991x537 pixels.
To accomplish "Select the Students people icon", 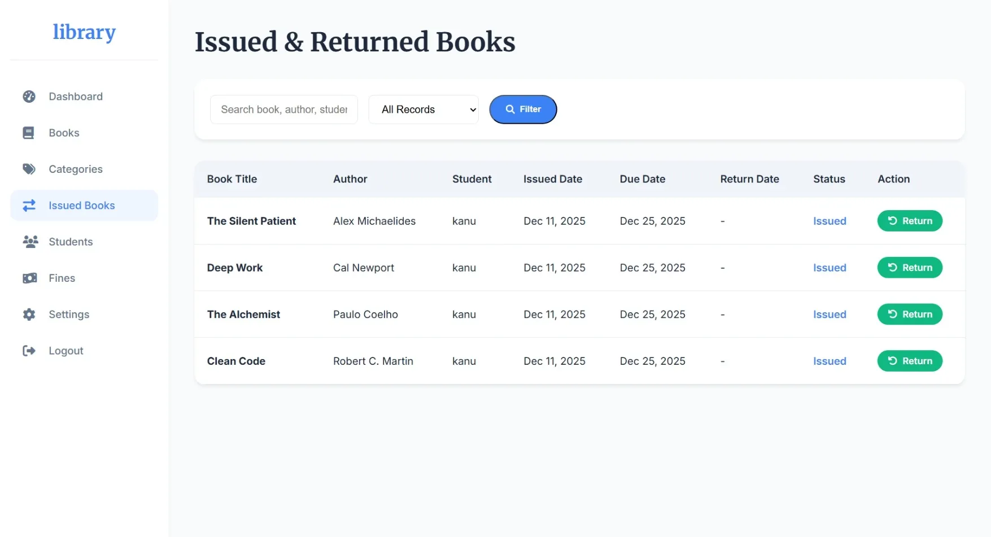I will (x=29, y=242).
